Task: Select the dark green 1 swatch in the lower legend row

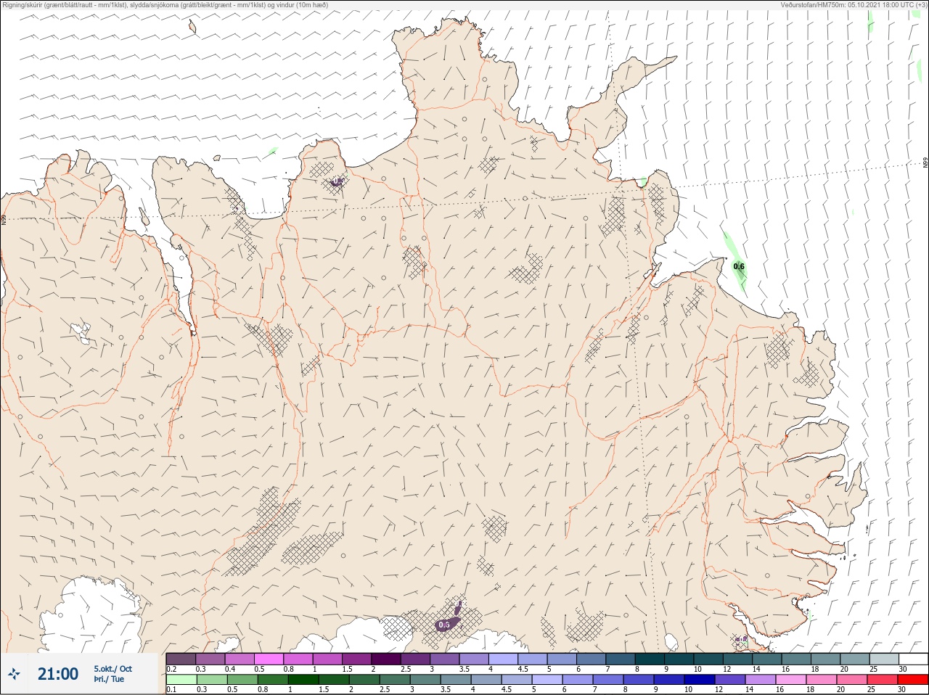Action: [303, 680]
